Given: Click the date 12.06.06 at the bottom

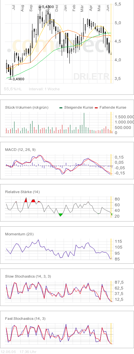Looking at the screenshot, I should pyautogui.click(x=8, y=352).
